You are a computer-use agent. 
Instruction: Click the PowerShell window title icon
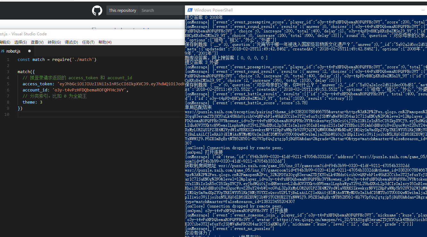(x=190, y=10)
